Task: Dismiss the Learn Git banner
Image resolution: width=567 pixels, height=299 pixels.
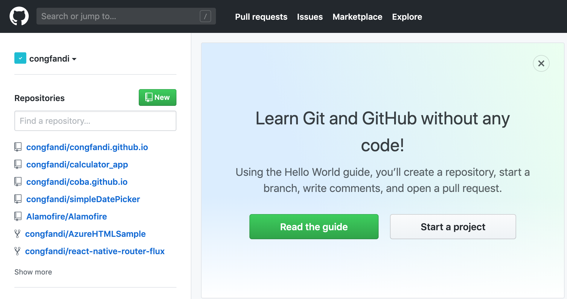Action: coord(541,63)
